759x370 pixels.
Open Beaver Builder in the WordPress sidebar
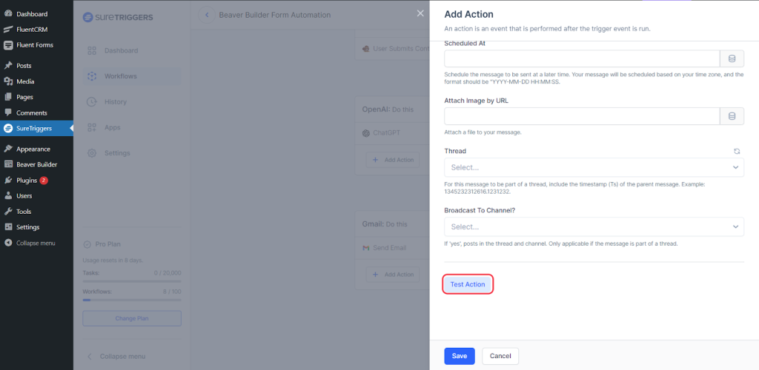[36, 164]
